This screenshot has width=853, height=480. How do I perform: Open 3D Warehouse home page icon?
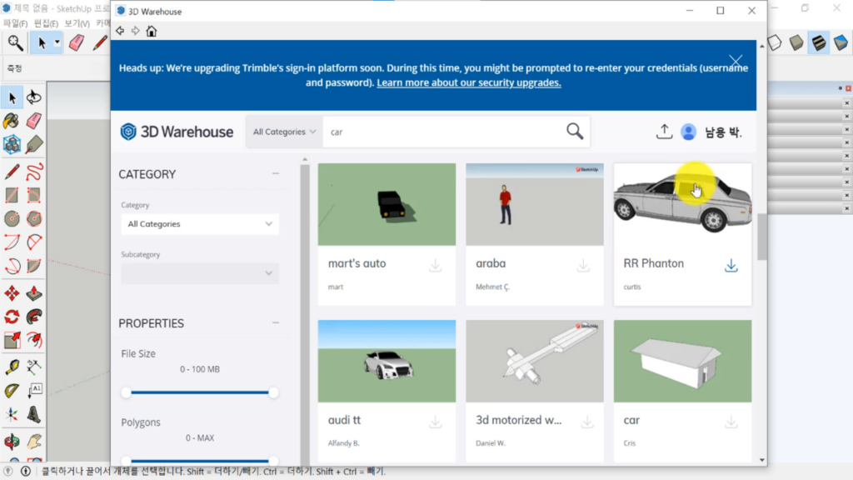pos(152,31)
